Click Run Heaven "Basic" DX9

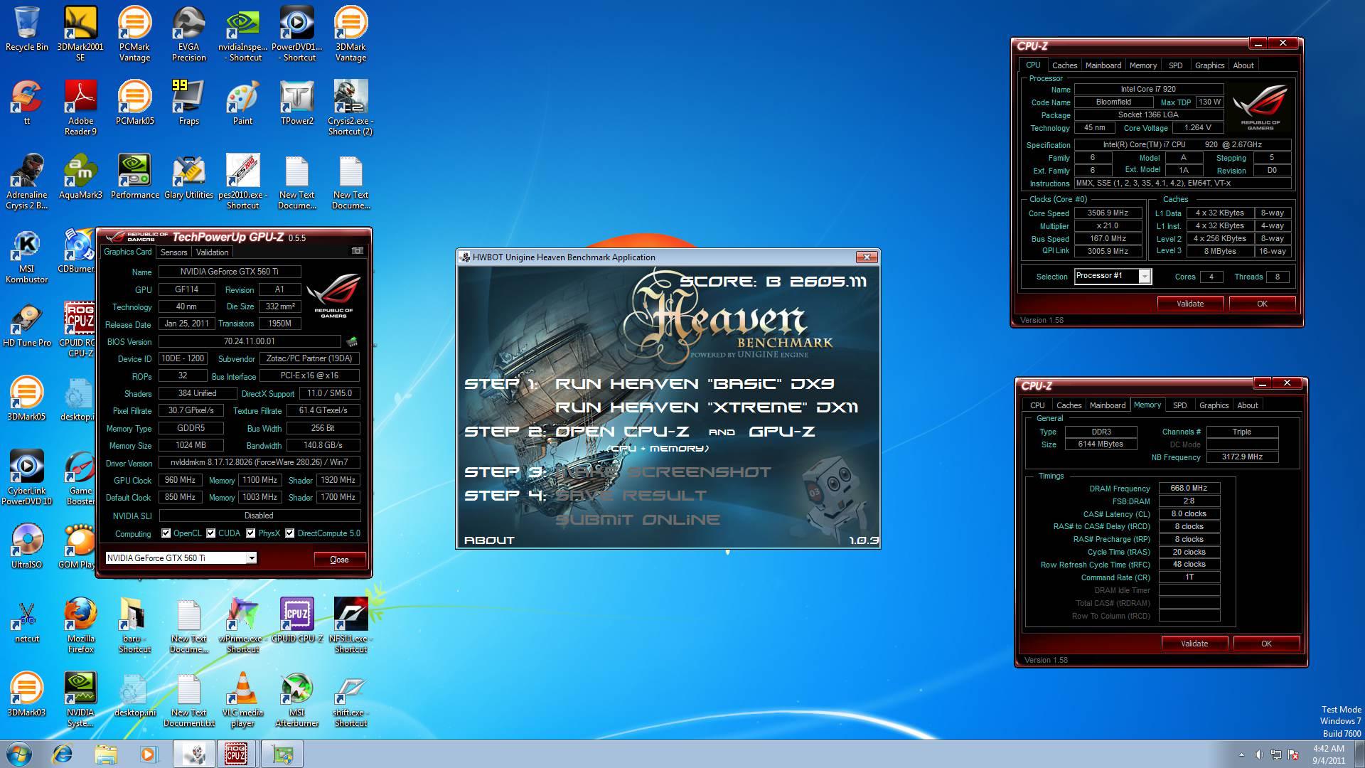click(695, 384)
